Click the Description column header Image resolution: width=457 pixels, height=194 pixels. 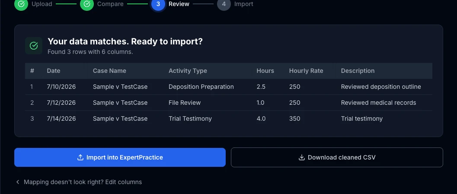tap(358, 71)
